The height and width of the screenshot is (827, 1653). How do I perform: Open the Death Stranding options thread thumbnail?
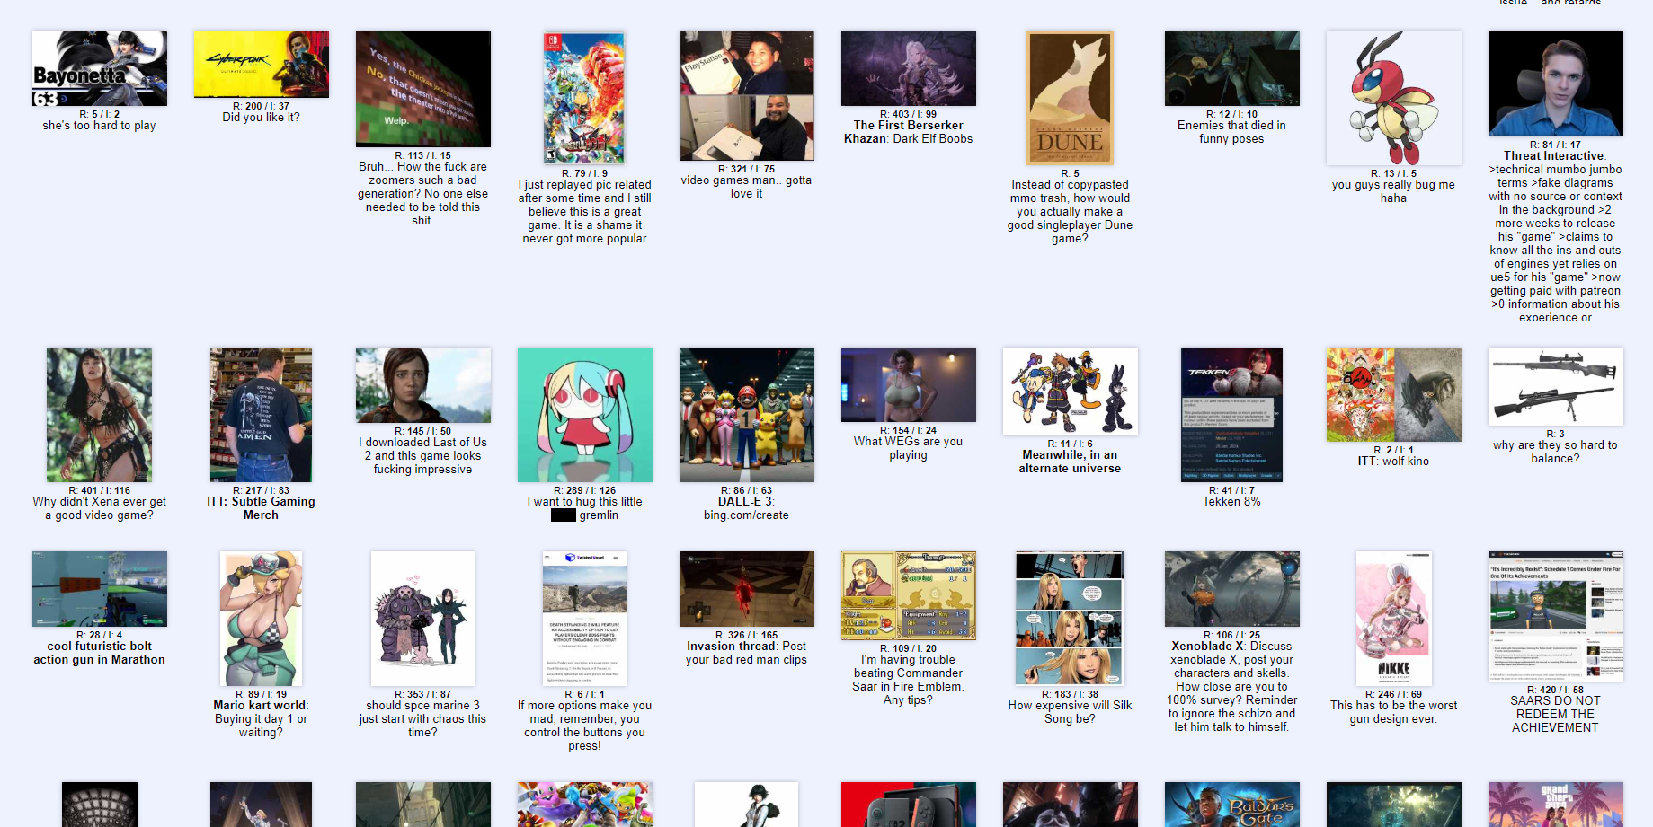[x=584, y=619]
